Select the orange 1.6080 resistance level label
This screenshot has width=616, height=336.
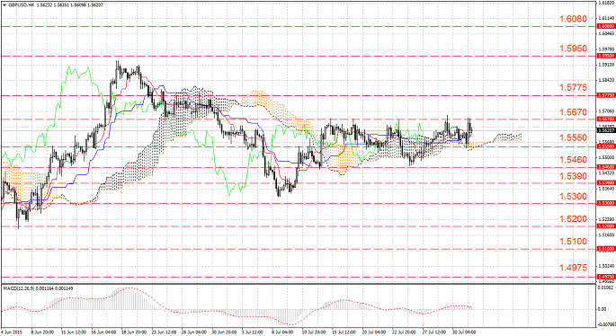point(573,19)
